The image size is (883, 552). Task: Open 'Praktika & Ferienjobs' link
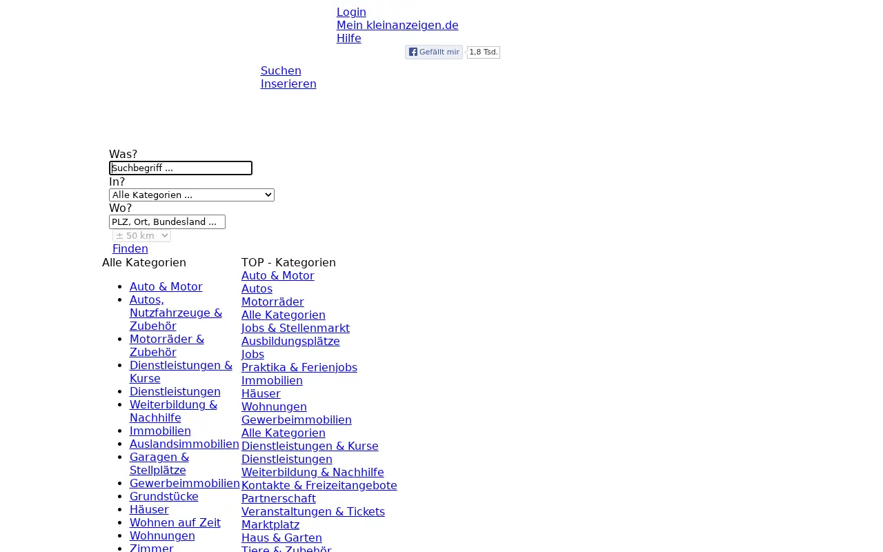click(x=299, y=367)
